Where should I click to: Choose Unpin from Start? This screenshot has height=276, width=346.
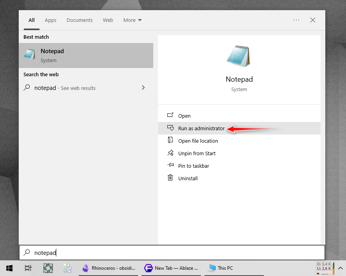pyautogui.click(x=197, y=153)
